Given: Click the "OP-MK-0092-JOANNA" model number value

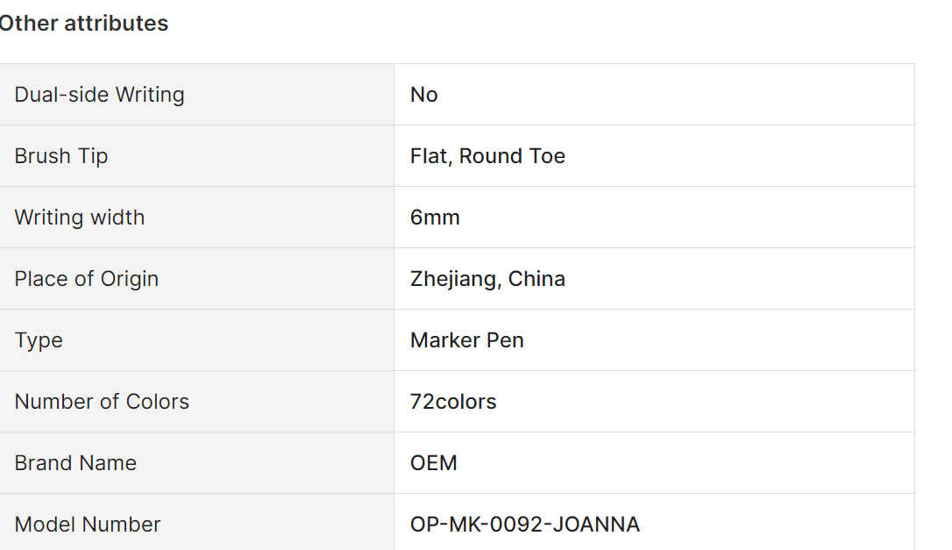Looking at the screenshot, I should click(525, 525).
